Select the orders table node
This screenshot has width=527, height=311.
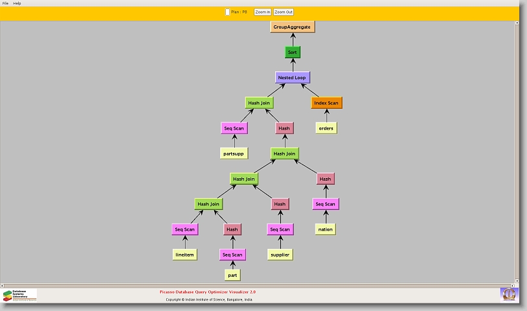(x=326, y=128)
